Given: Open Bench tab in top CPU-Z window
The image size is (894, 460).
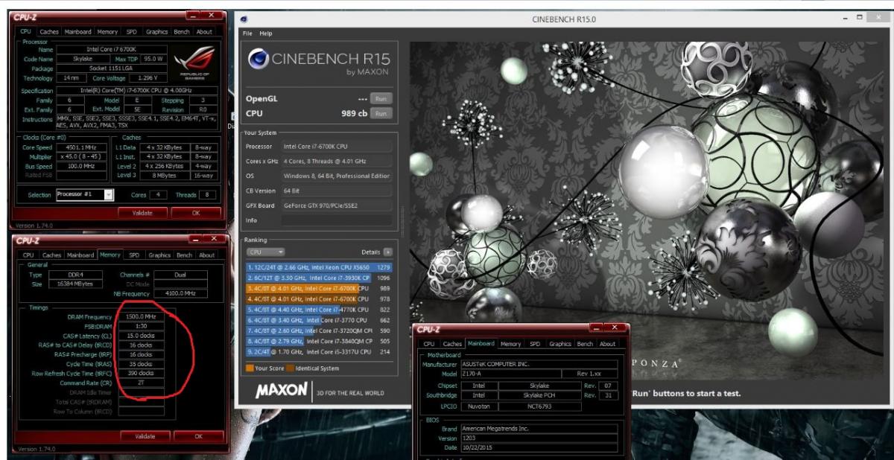Looking at the screenshot, I should (x=181, y=32).
